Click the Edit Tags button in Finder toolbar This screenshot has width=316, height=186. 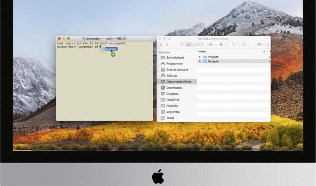(x=244, y=44)
